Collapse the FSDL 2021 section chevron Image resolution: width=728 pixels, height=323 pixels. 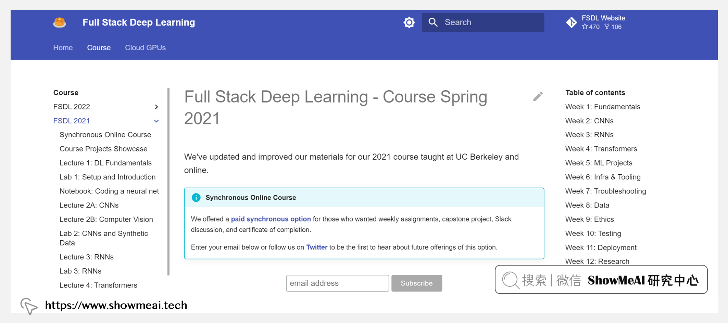coord(156,121)
